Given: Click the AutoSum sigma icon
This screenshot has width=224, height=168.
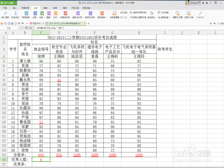Looking at the screenshot, I should (16, 13).
